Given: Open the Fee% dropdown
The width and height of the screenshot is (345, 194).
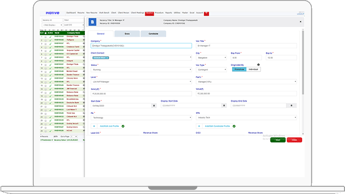Looking at the screenshot, I should click(x=246, y=82).
